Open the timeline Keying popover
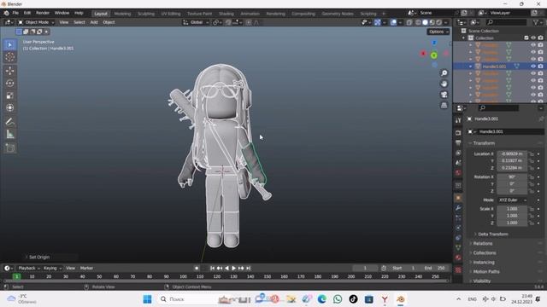Viewport: 547px width, 307px height. tap(52, 269)
